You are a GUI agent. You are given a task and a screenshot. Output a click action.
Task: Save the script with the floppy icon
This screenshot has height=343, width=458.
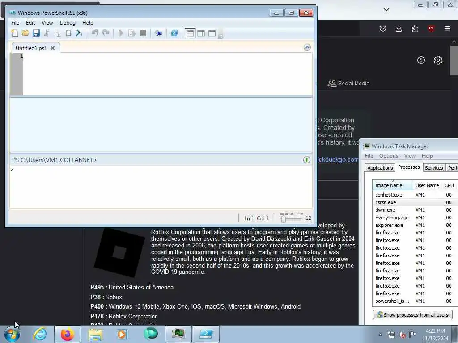pos(36,33)
